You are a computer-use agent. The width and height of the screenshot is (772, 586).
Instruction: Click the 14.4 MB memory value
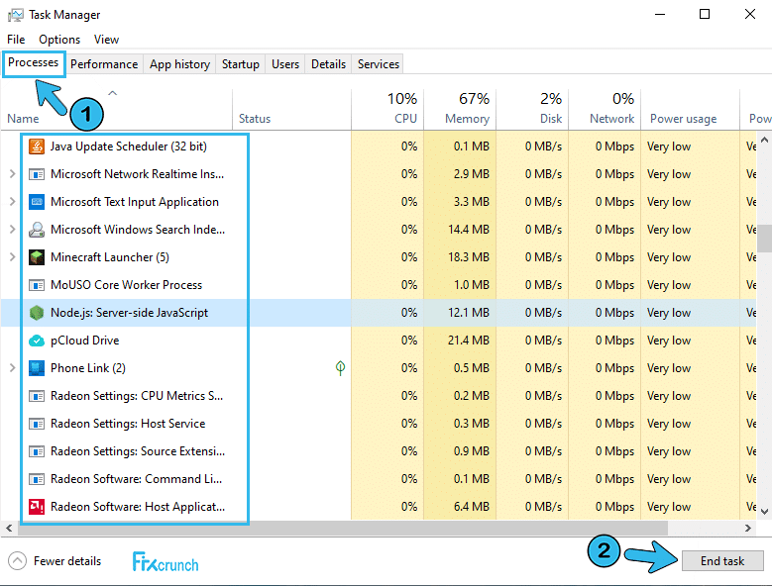(468, 230)
